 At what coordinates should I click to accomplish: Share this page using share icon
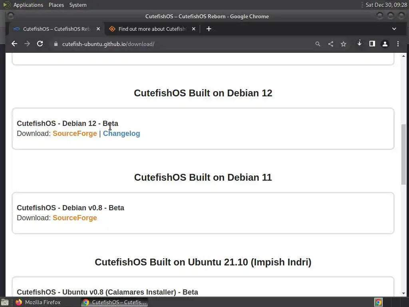tap(330, 44)
